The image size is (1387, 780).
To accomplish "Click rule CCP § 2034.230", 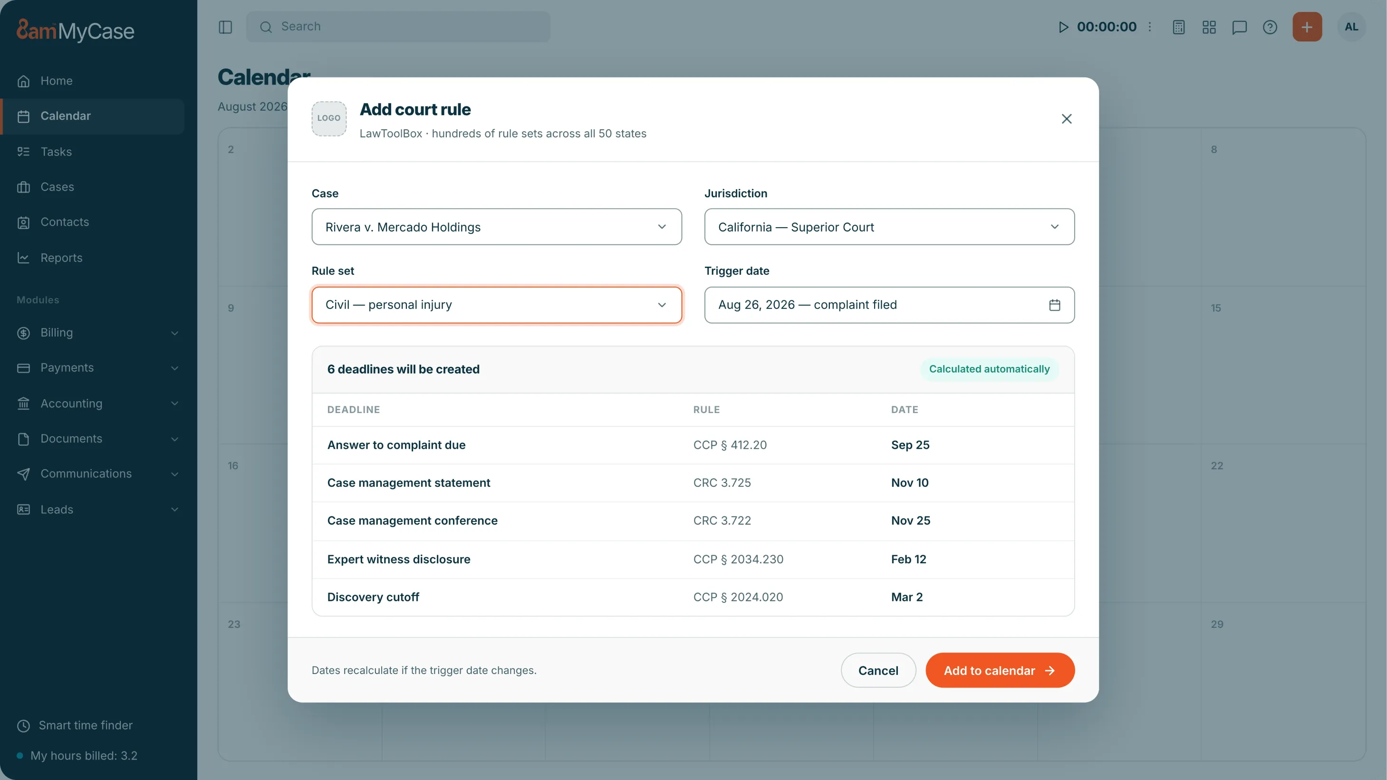I will pyautogui.click(x=738, y=559).
